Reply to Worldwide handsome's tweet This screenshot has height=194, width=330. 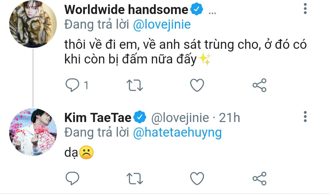coord(73,85)
